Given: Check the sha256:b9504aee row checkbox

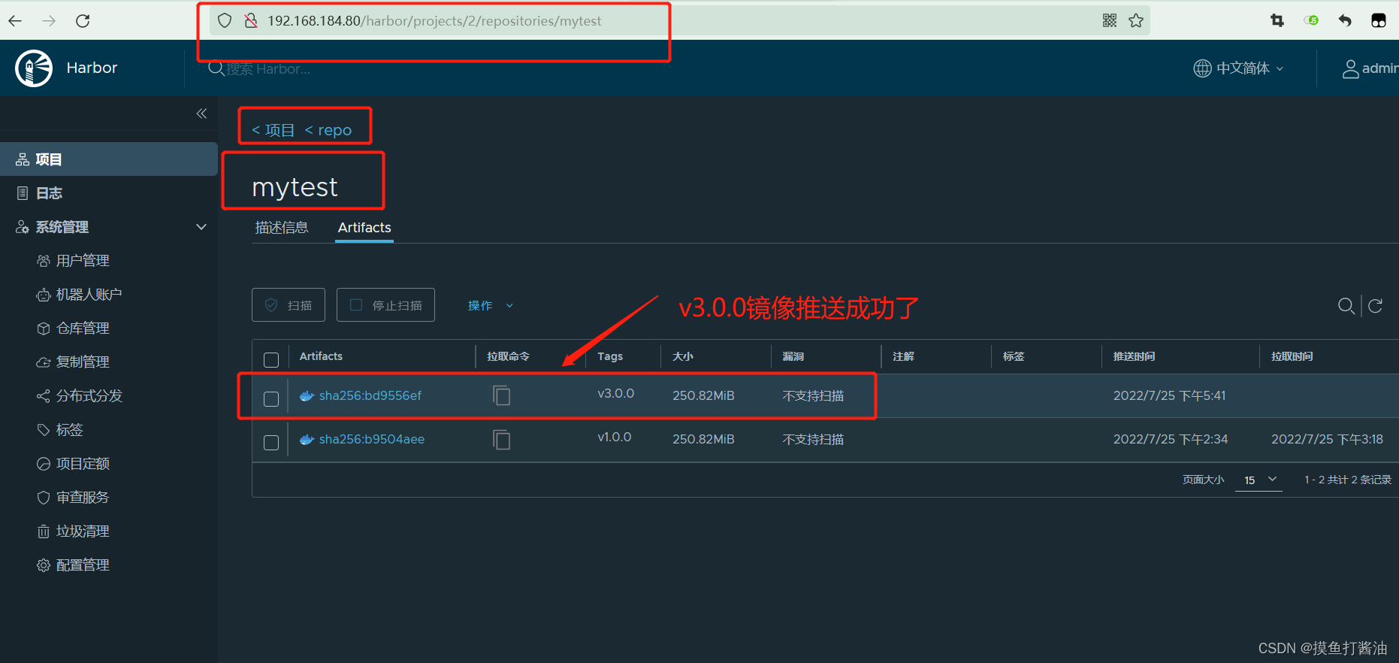Looking at the screenshot, I should pyautogui.click(x=271, y=443).
